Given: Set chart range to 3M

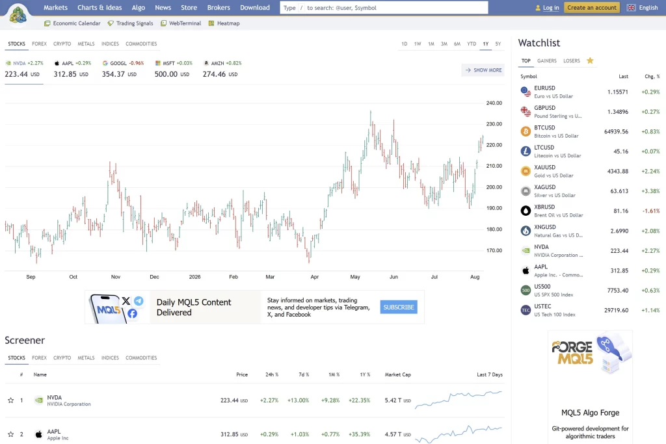Looking at the screenshot, I should click(x=444, y=44).
